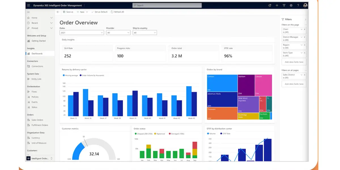340x170 pixels.
Task: Click the OTIF rate 96% card
Action: (246, 53)
